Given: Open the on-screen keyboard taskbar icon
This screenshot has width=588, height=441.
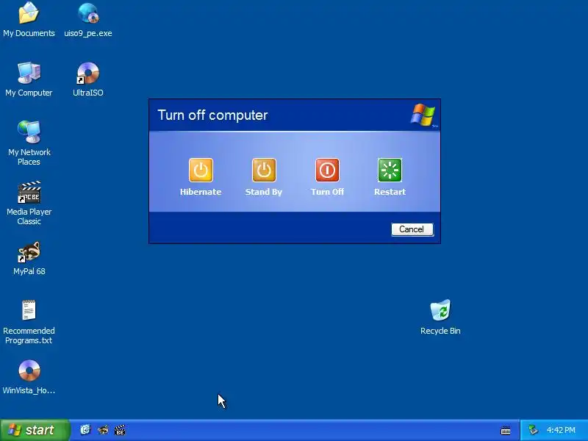Looking at the screenshot, I should tap(506, 431).
